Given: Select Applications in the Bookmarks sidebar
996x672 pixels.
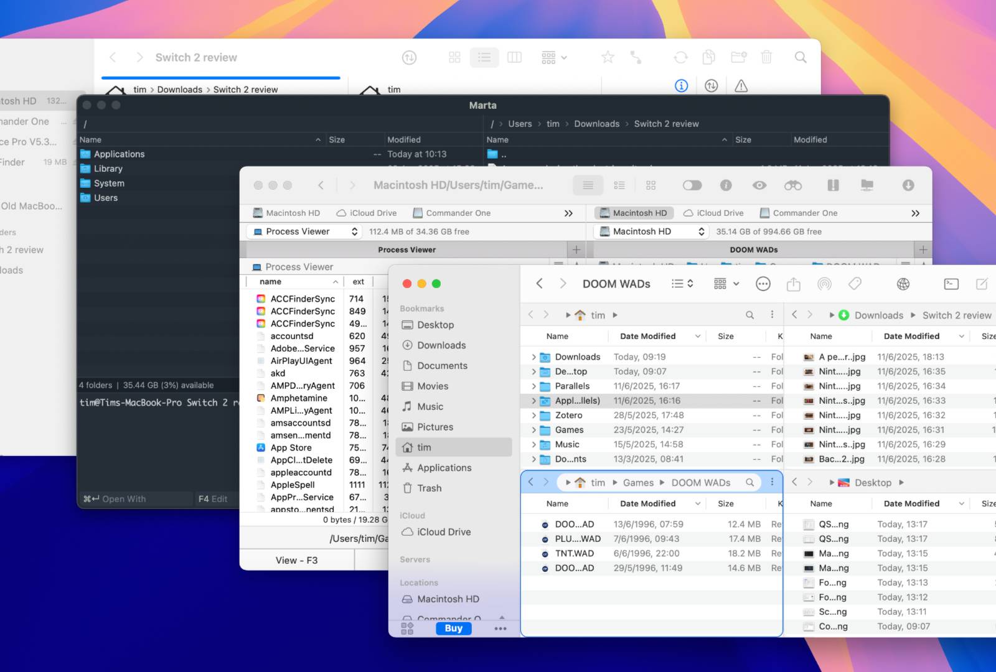Looking at the screenshot, I should (x=444, y=468).
